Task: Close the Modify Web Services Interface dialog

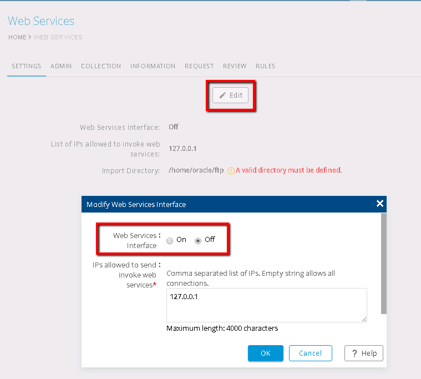Action: click(379, 204)
